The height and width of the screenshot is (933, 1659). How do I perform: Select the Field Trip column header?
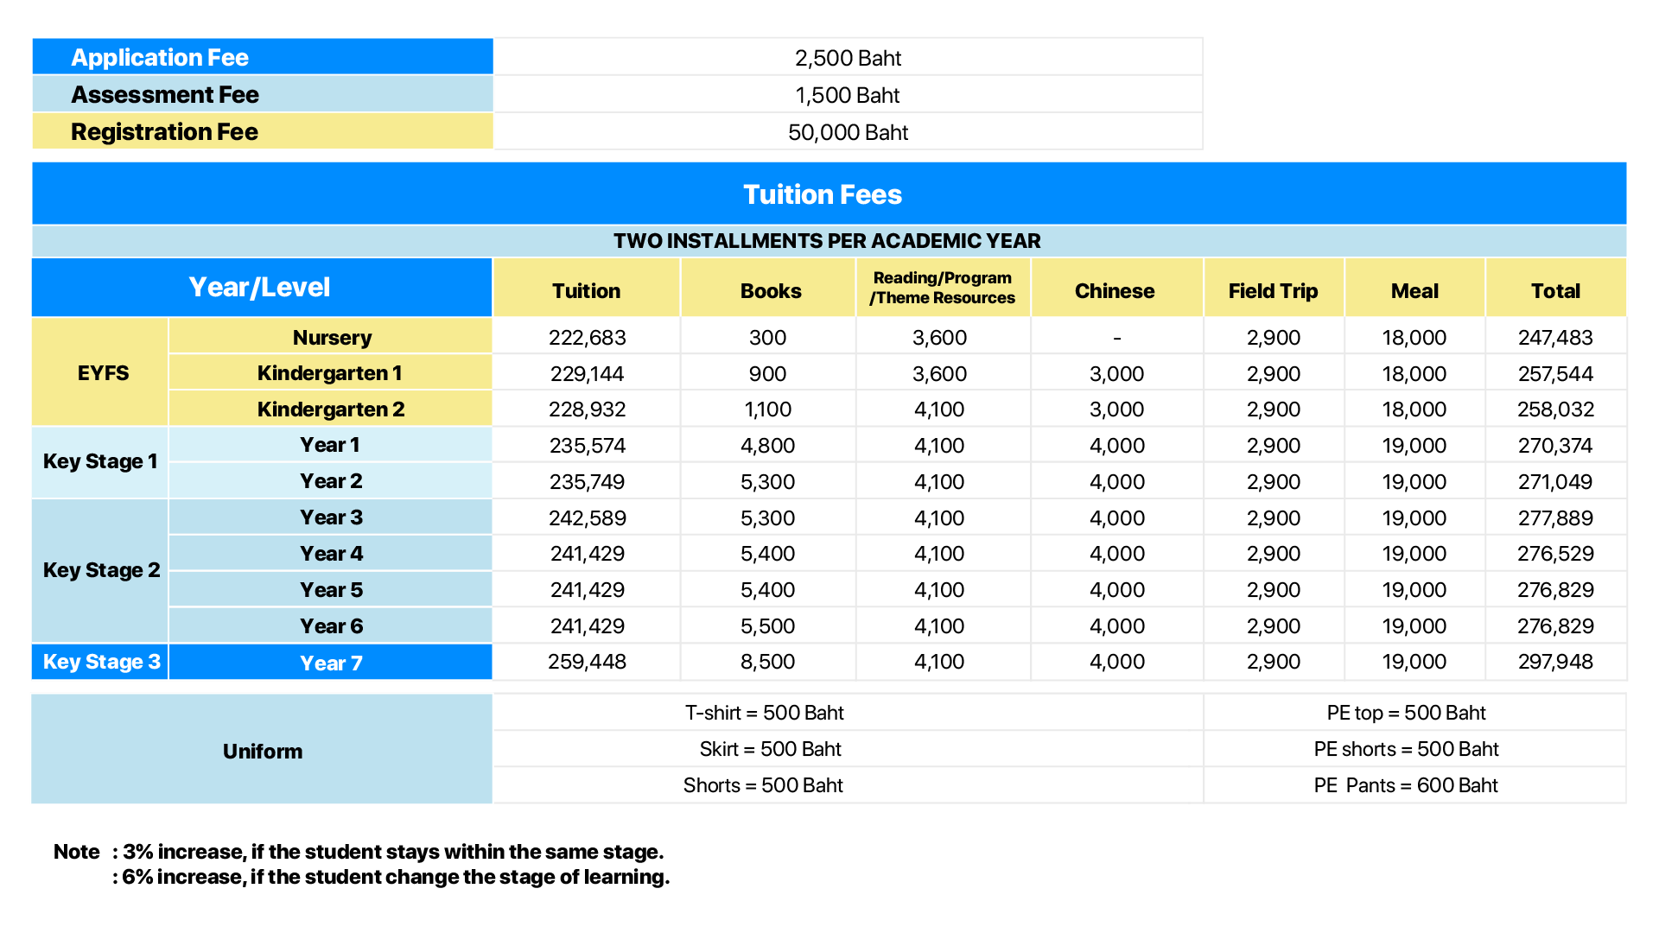coord(1273,291)
